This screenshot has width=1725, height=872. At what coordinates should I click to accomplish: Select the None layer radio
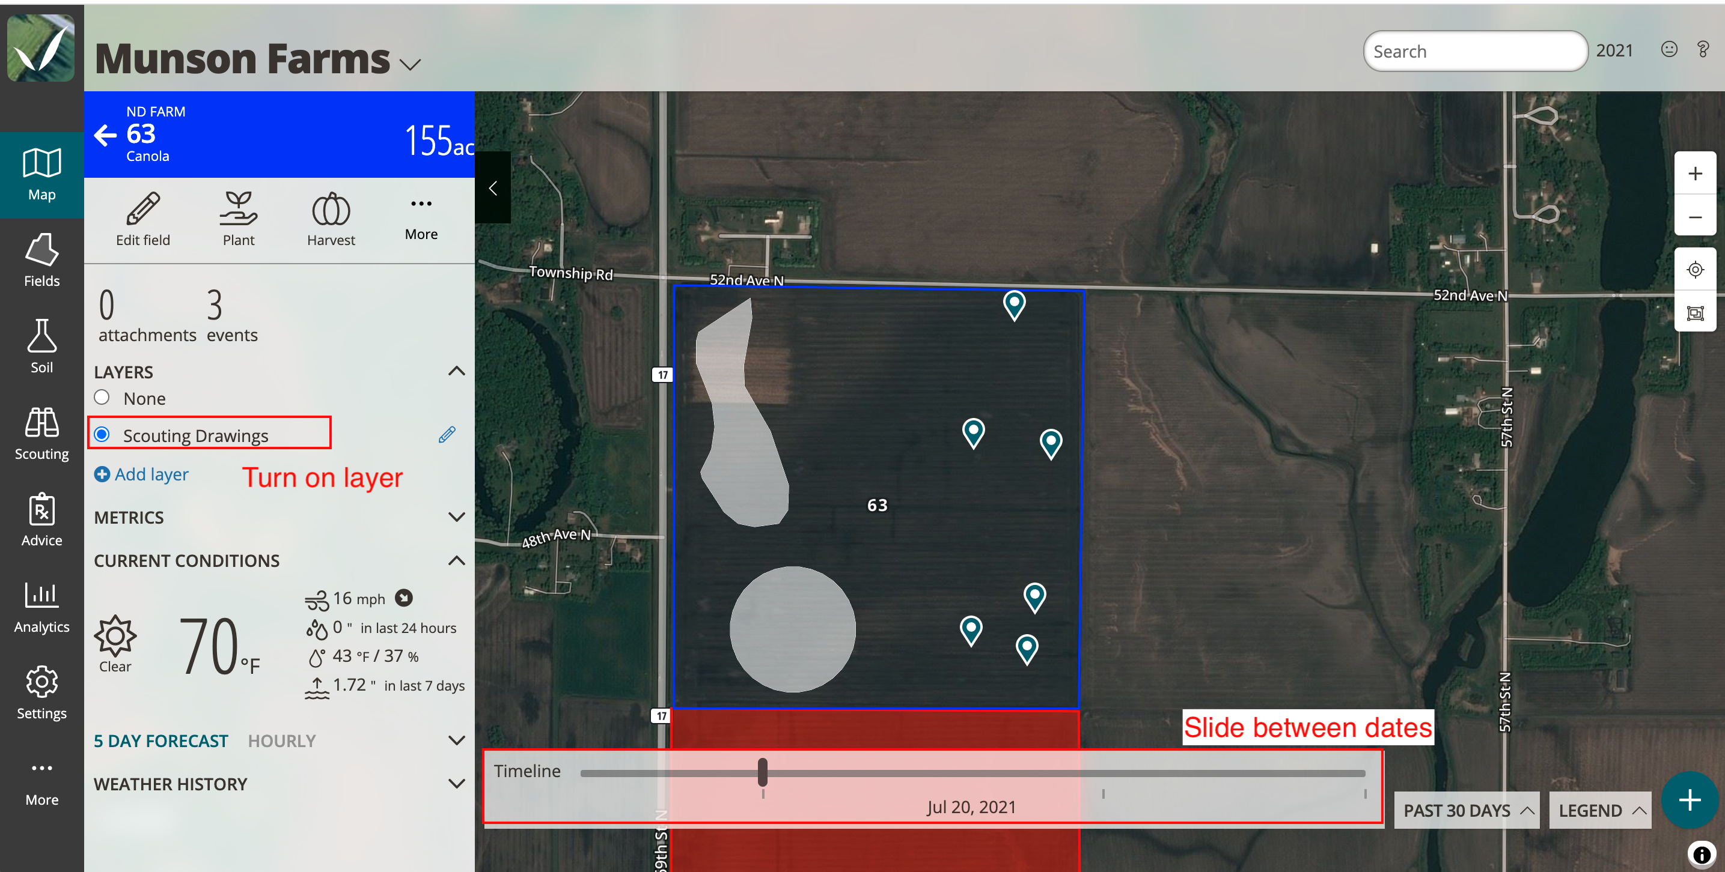tap(102, 398)
